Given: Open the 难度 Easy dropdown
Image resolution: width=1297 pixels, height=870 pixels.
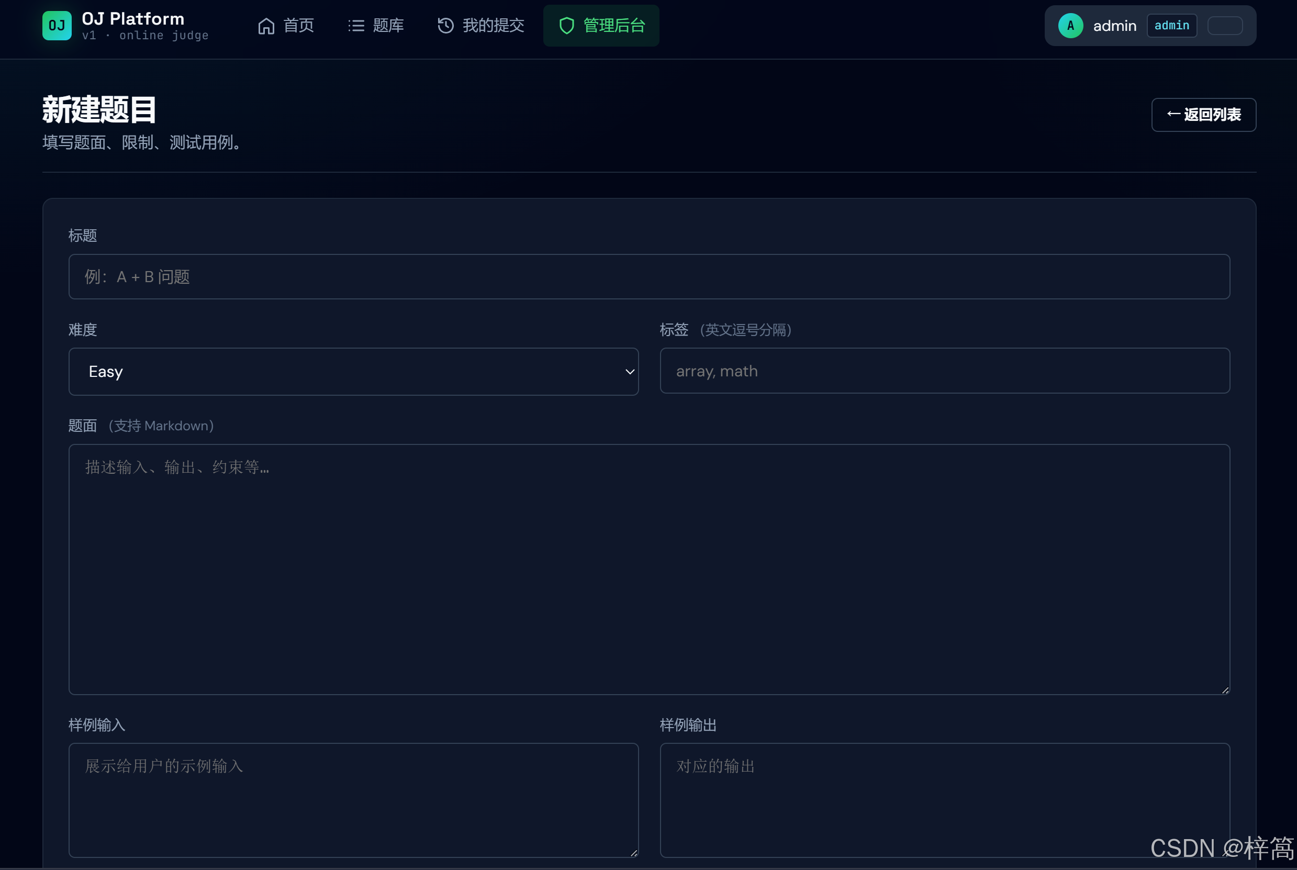Looking at the screenshot, I should click(353, 371).
